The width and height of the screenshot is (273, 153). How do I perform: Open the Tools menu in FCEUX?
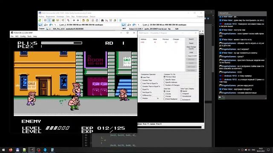[x=29, y=37]
